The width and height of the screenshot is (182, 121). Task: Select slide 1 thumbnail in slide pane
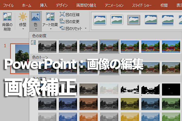(x=20, y=59)
